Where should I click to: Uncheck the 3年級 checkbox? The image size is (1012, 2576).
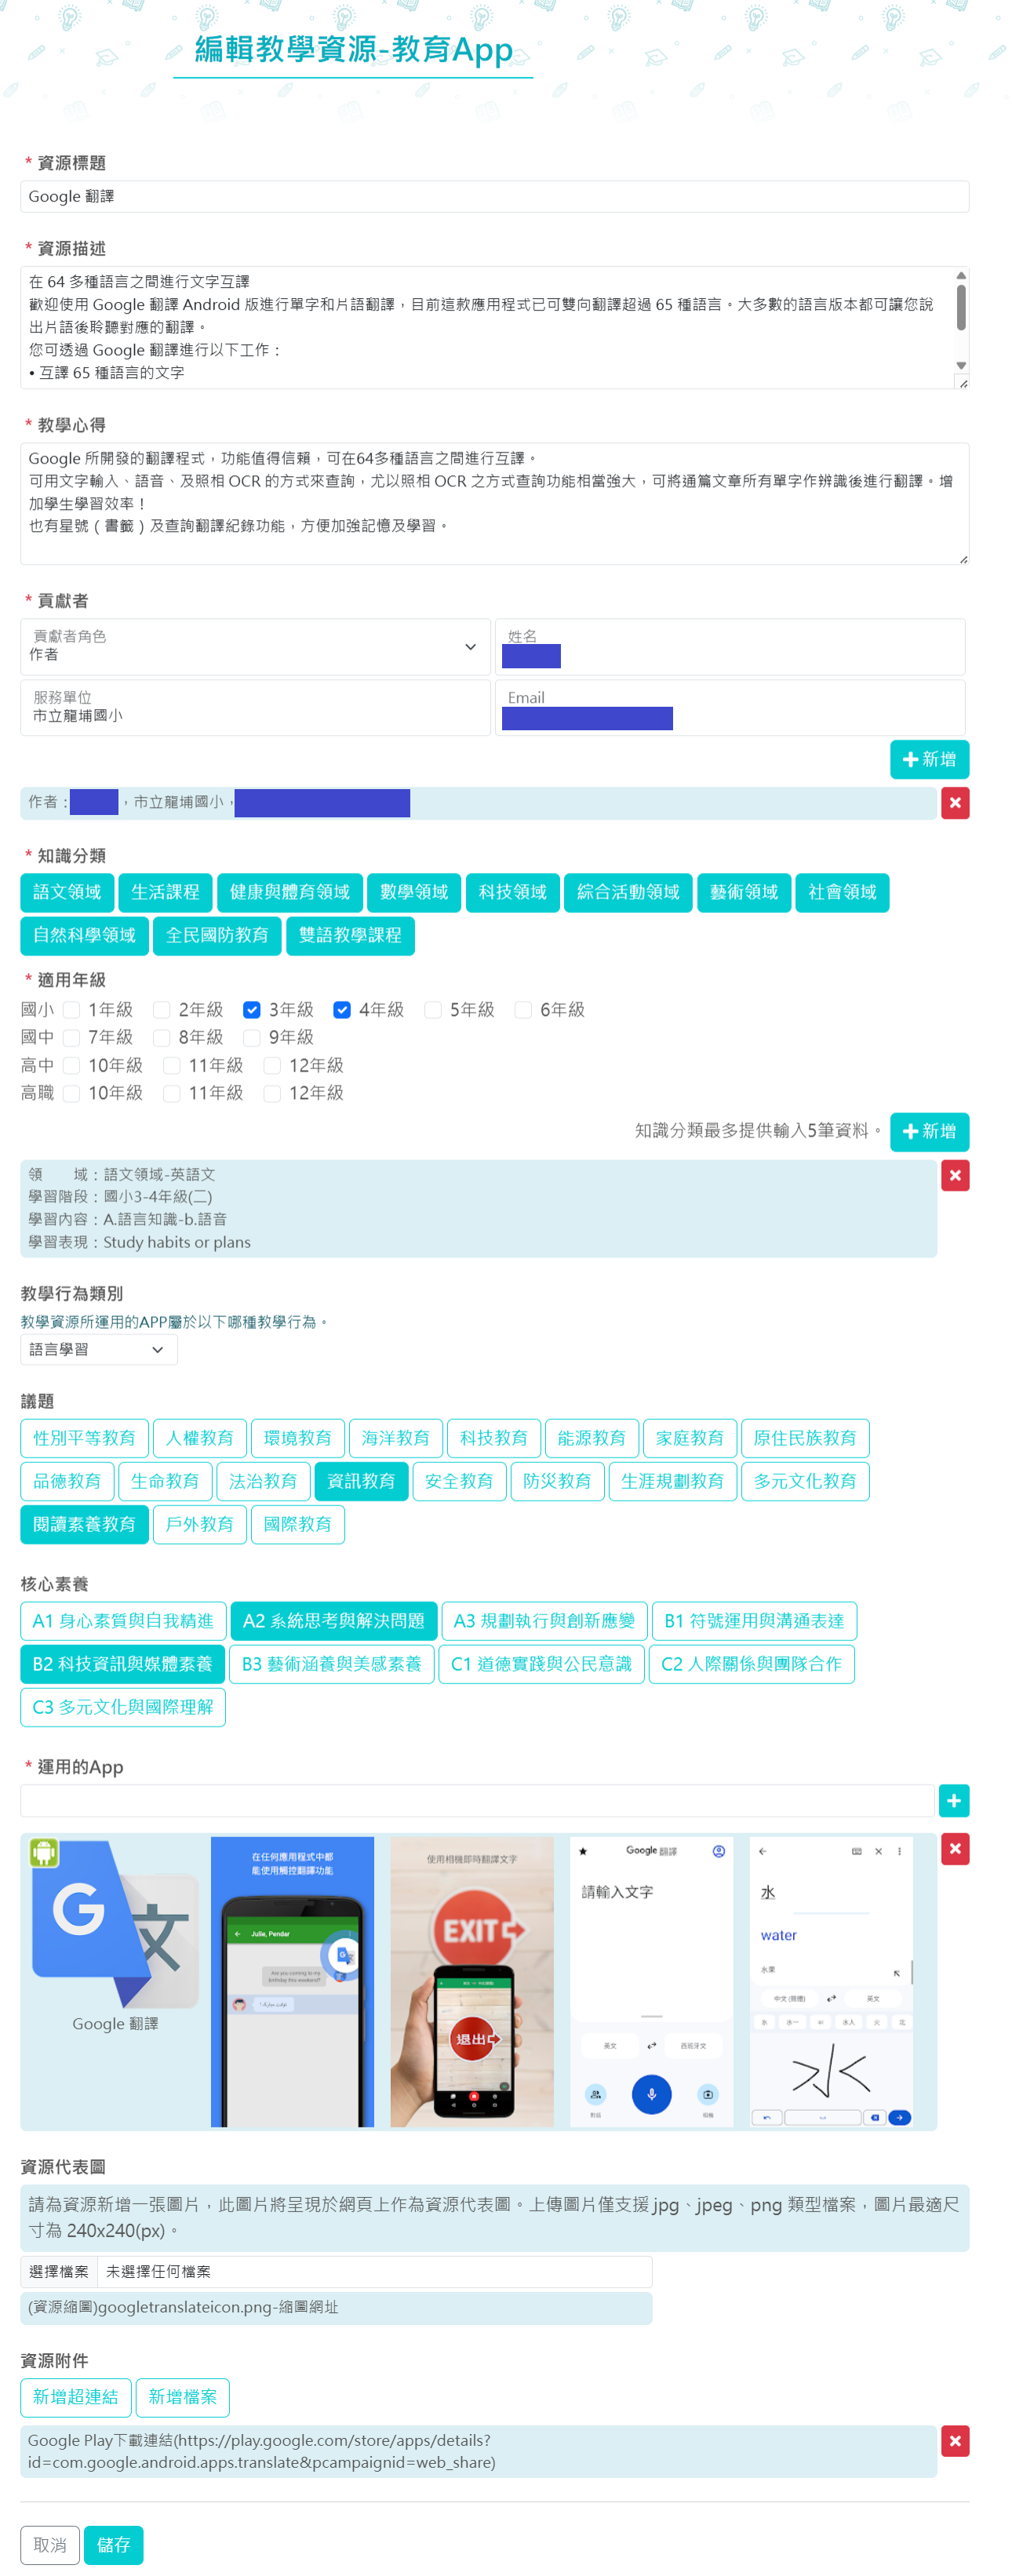[252, 1010]
